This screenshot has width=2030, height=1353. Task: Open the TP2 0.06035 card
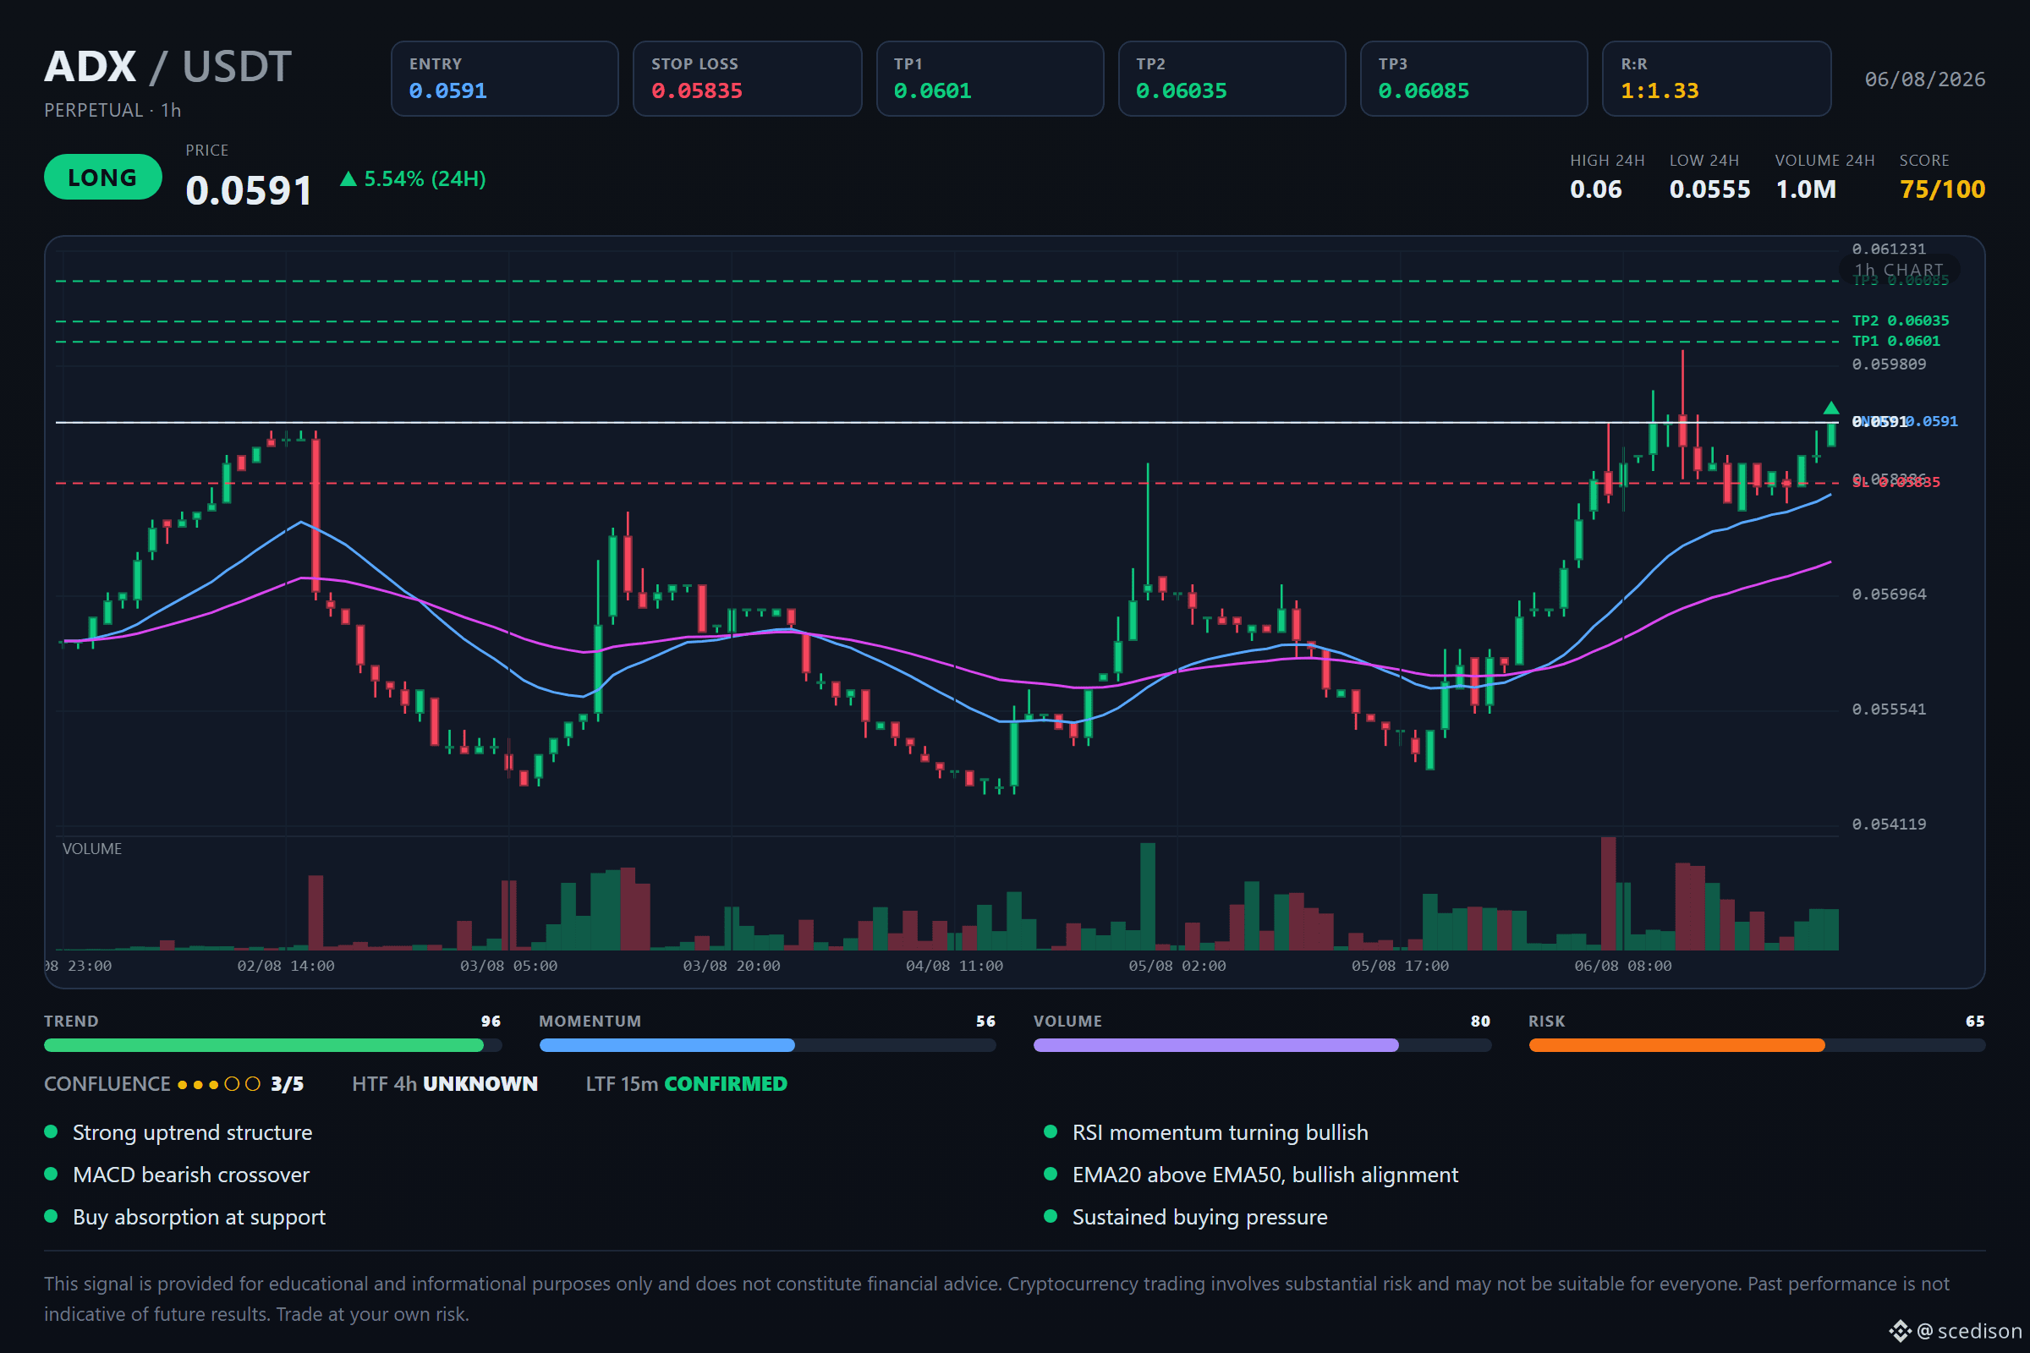[1232, 79]
